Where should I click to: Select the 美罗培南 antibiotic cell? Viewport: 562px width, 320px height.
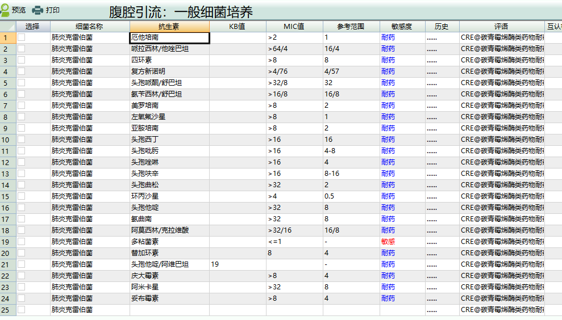coord(169,106)
